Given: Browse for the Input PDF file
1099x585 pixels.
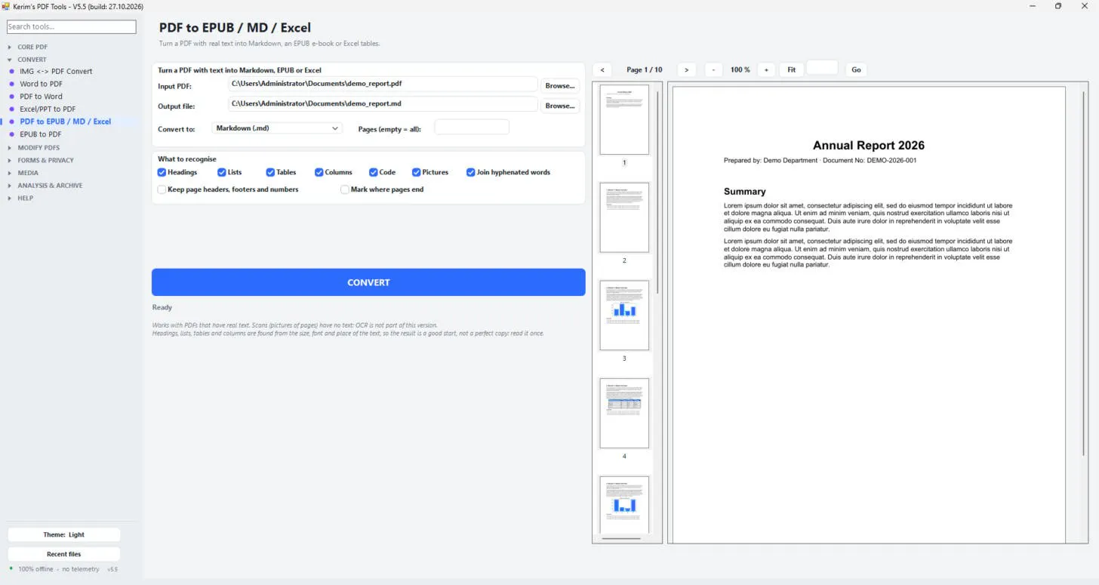Looking at the screenshot, I should coord(560,85).
